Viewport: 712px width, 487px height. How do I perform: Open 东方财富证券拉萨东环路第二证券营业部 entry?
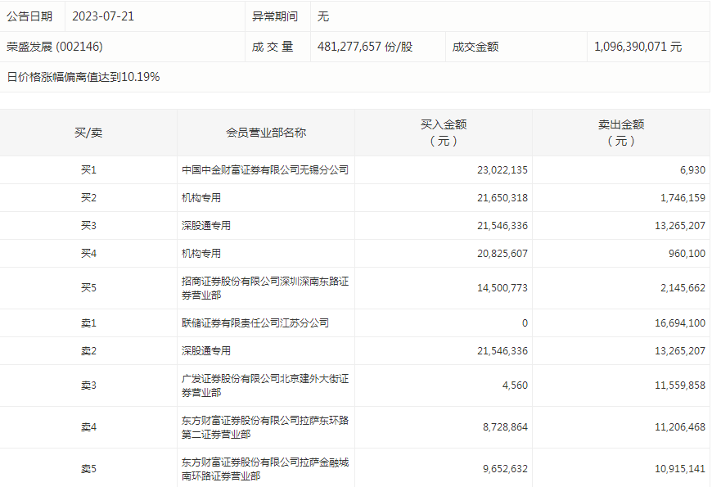tap(264, 426)
